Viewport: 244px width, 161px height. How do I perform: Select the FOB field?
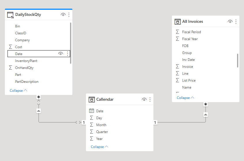(185, 46)
